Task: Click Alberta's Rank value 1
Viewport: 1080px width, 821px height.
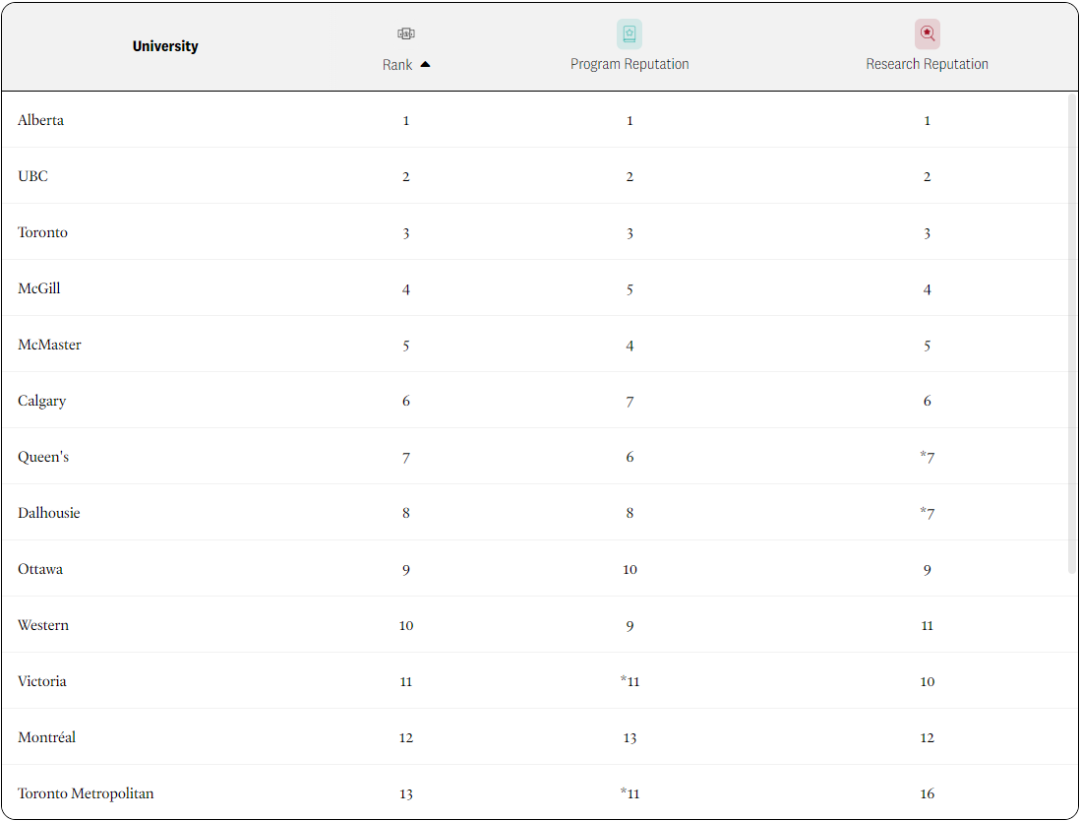Action: click(x=406, y=121)
